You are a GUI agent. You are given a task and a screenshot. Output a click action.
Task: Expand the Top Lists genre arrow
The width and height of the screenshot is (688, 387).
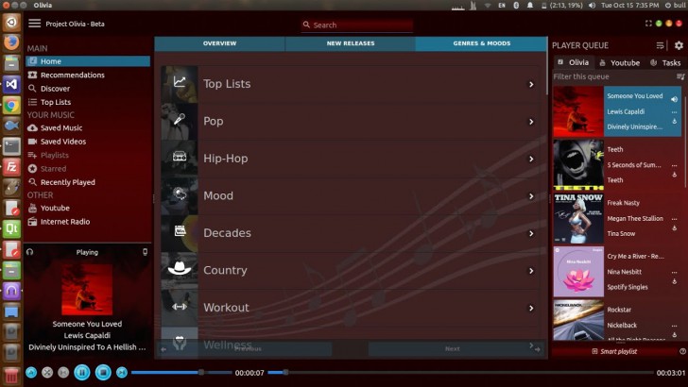(x=531, y=84)
